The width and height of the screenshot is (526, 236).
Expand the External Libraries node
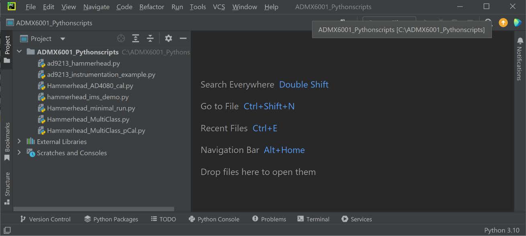(19, 141)
